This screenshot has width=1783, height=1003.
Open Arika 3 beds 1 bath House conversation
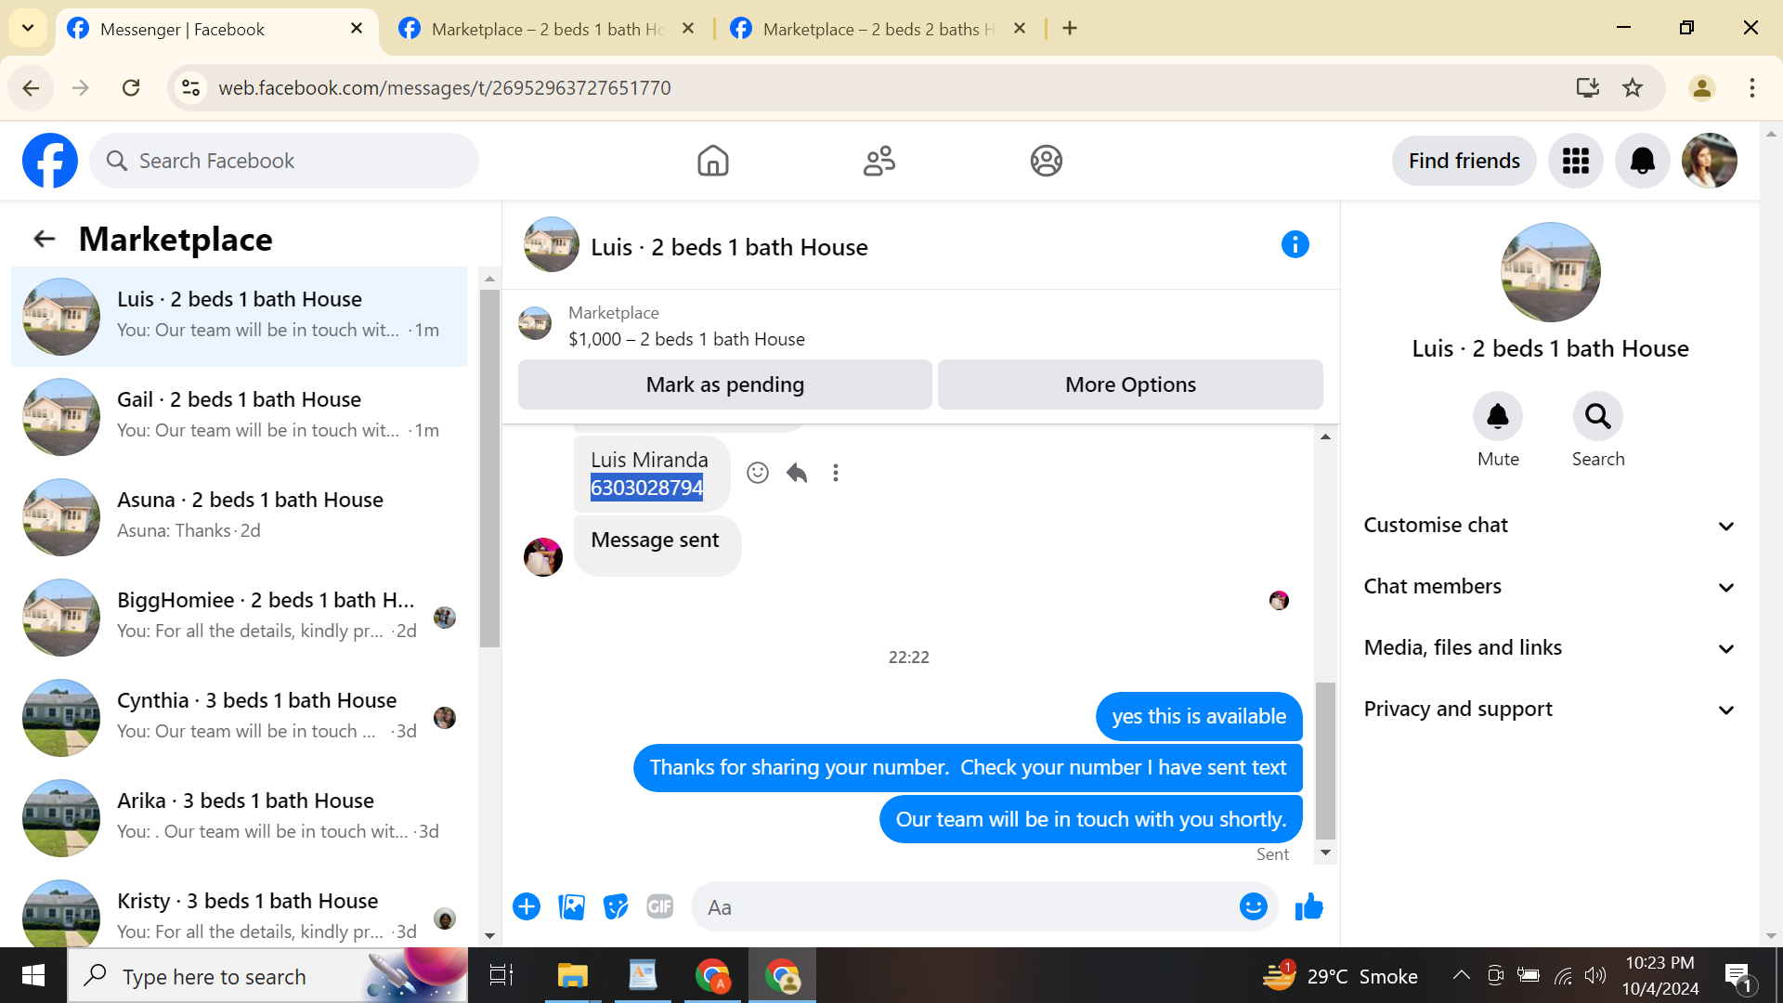tap(239, 818)
